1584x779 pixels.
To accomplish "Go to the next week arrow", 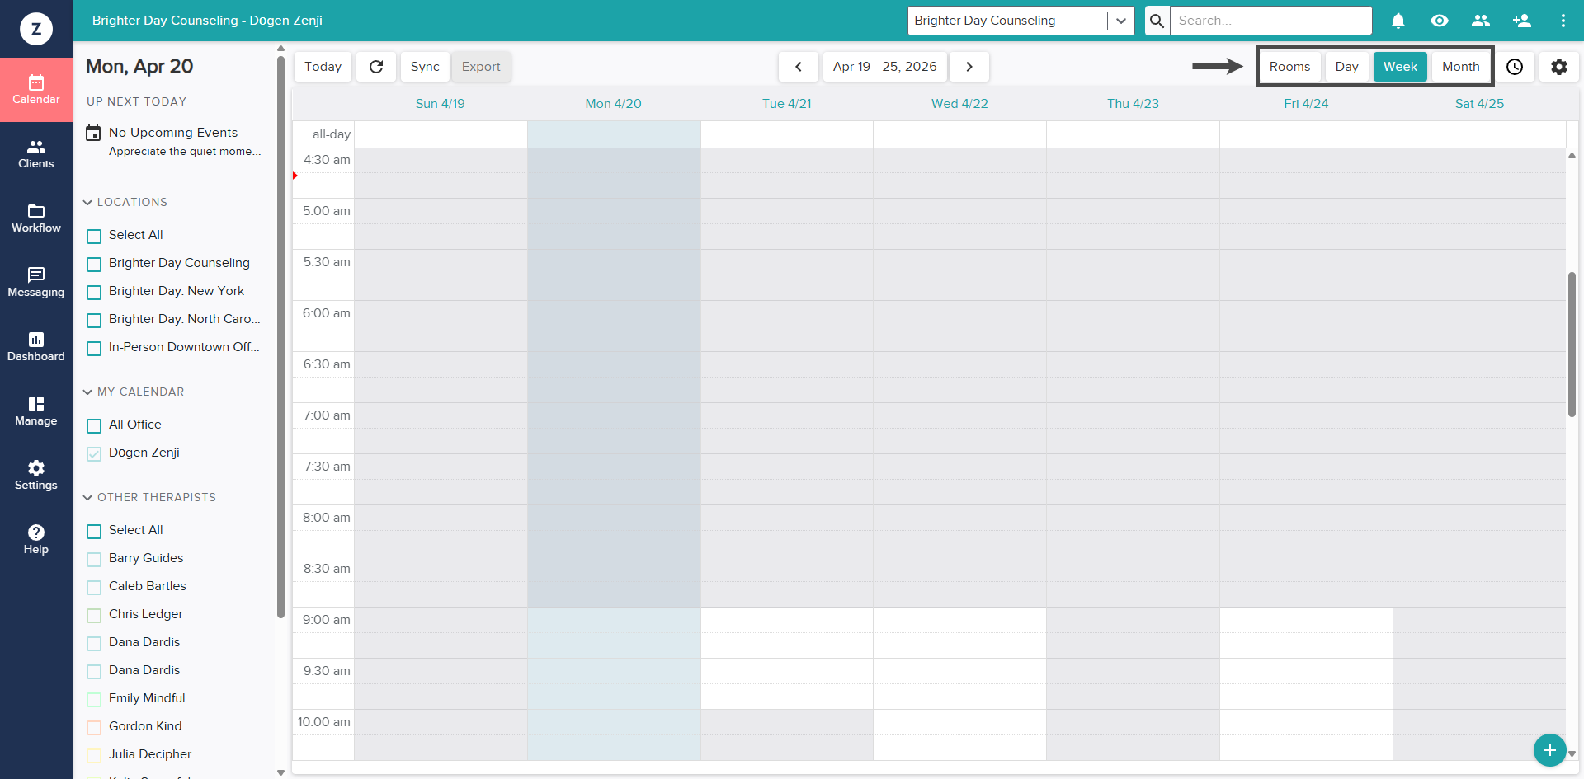I will pos(969,67).
